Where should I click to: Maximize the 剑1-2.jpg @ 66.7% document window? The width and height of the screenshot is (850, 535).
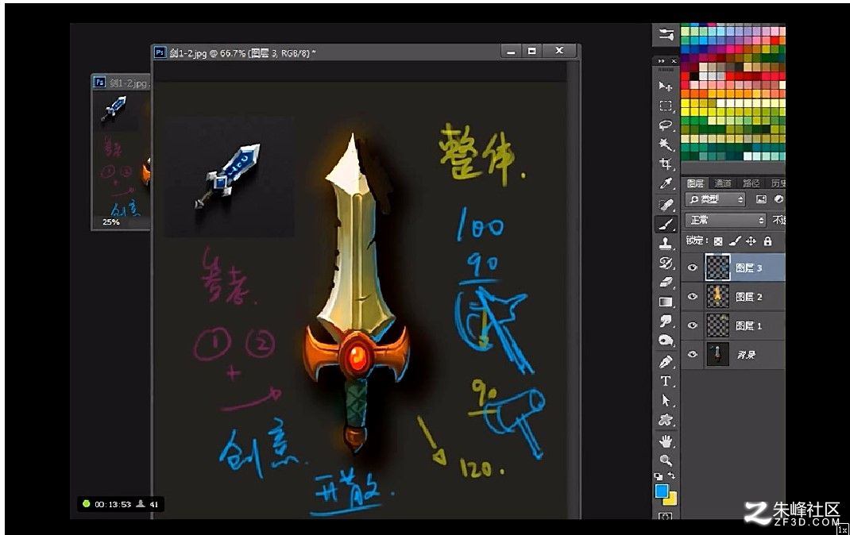coord(531,52)
